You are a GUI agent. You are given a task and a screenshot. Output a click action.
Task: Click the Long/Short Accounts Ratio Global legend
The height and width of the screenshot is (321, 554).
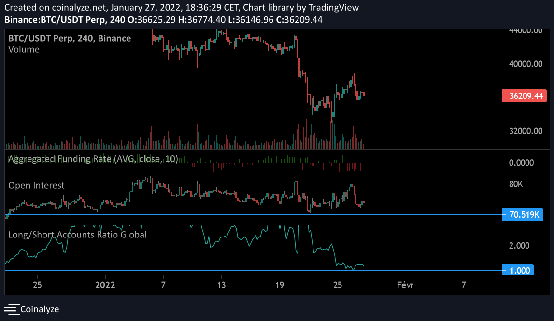point(77,235)
